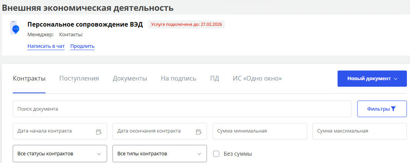
Task: Click the Персональное сопровождение ВЭД heading
Action: coord(85,25)
